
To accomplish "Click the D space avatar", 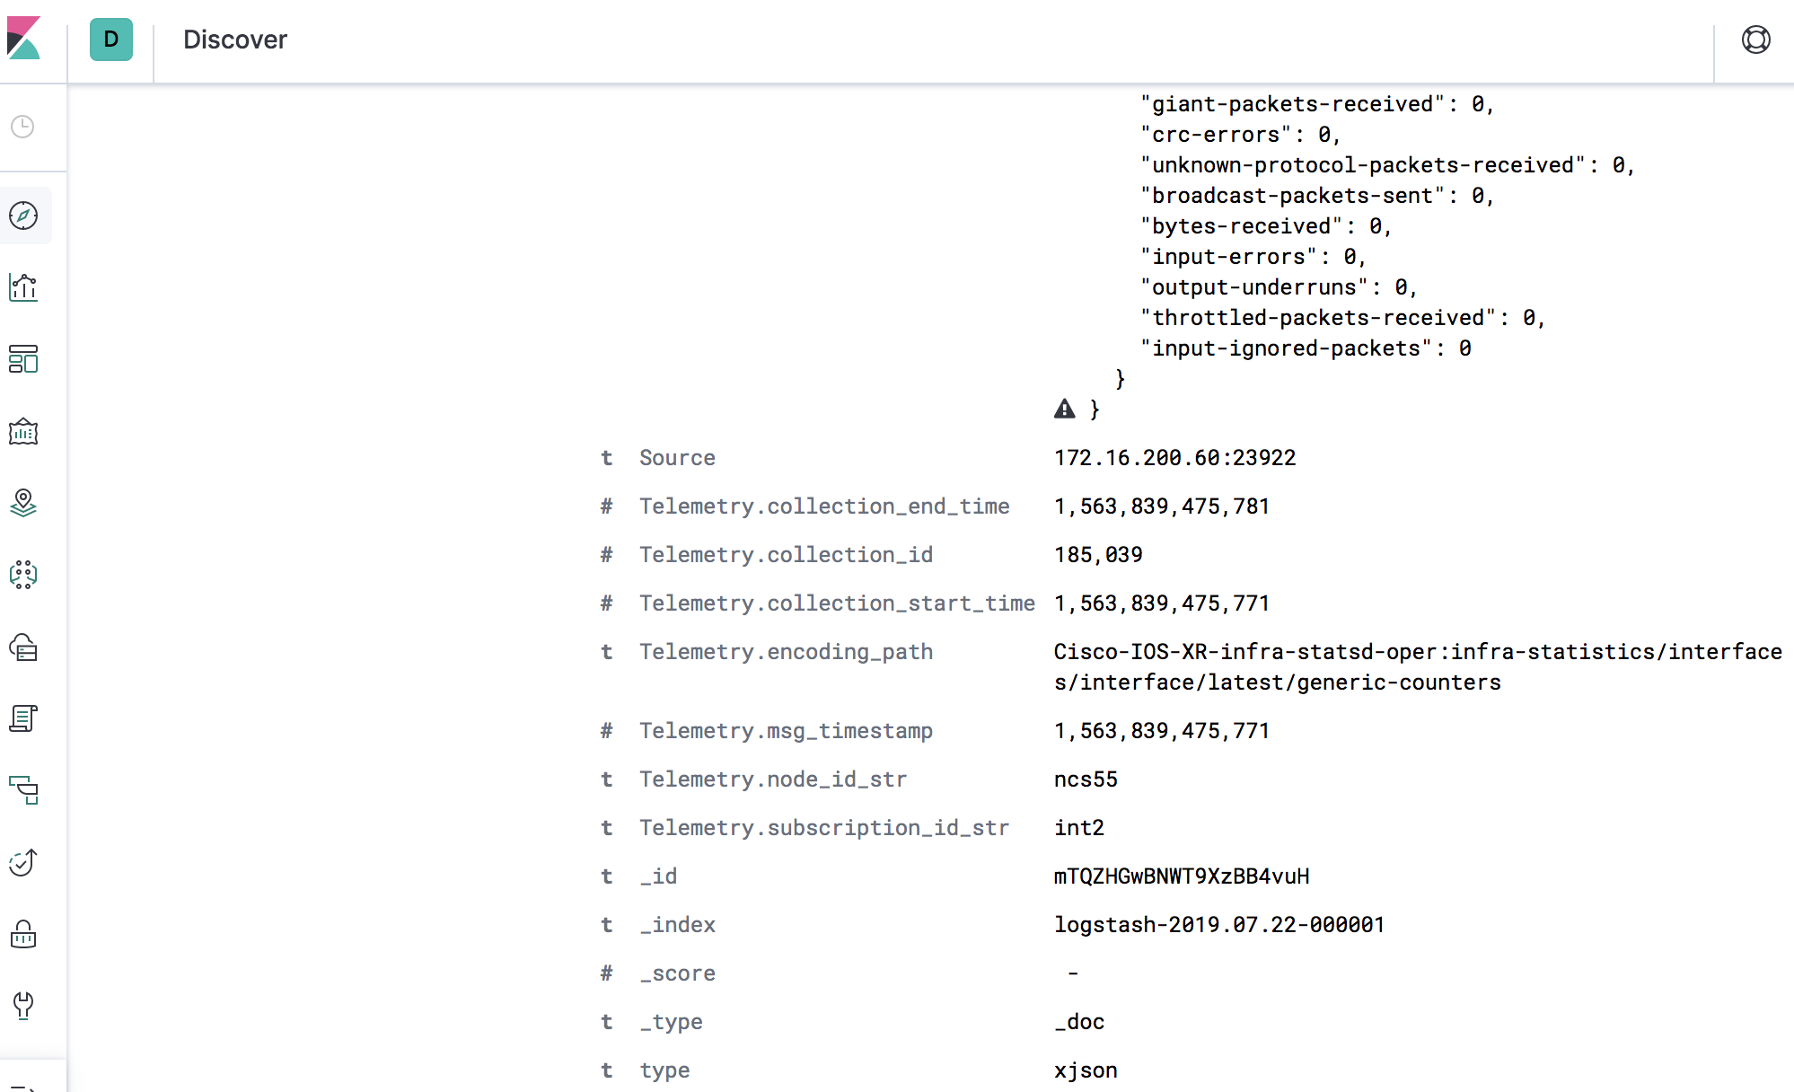I will pos(111,40).
